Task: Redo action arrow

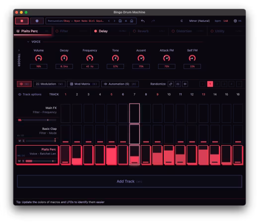Action: pos(153,21)
